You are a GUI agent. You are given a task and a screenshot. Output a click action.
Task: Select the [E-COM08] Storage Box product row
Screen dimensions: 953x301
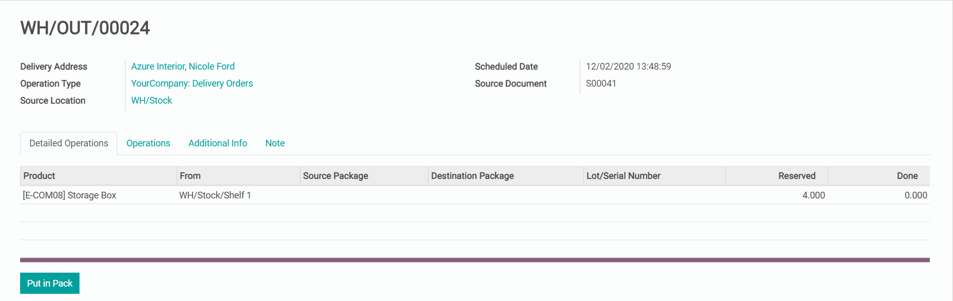pyautogui.click(x=70, y=195)
